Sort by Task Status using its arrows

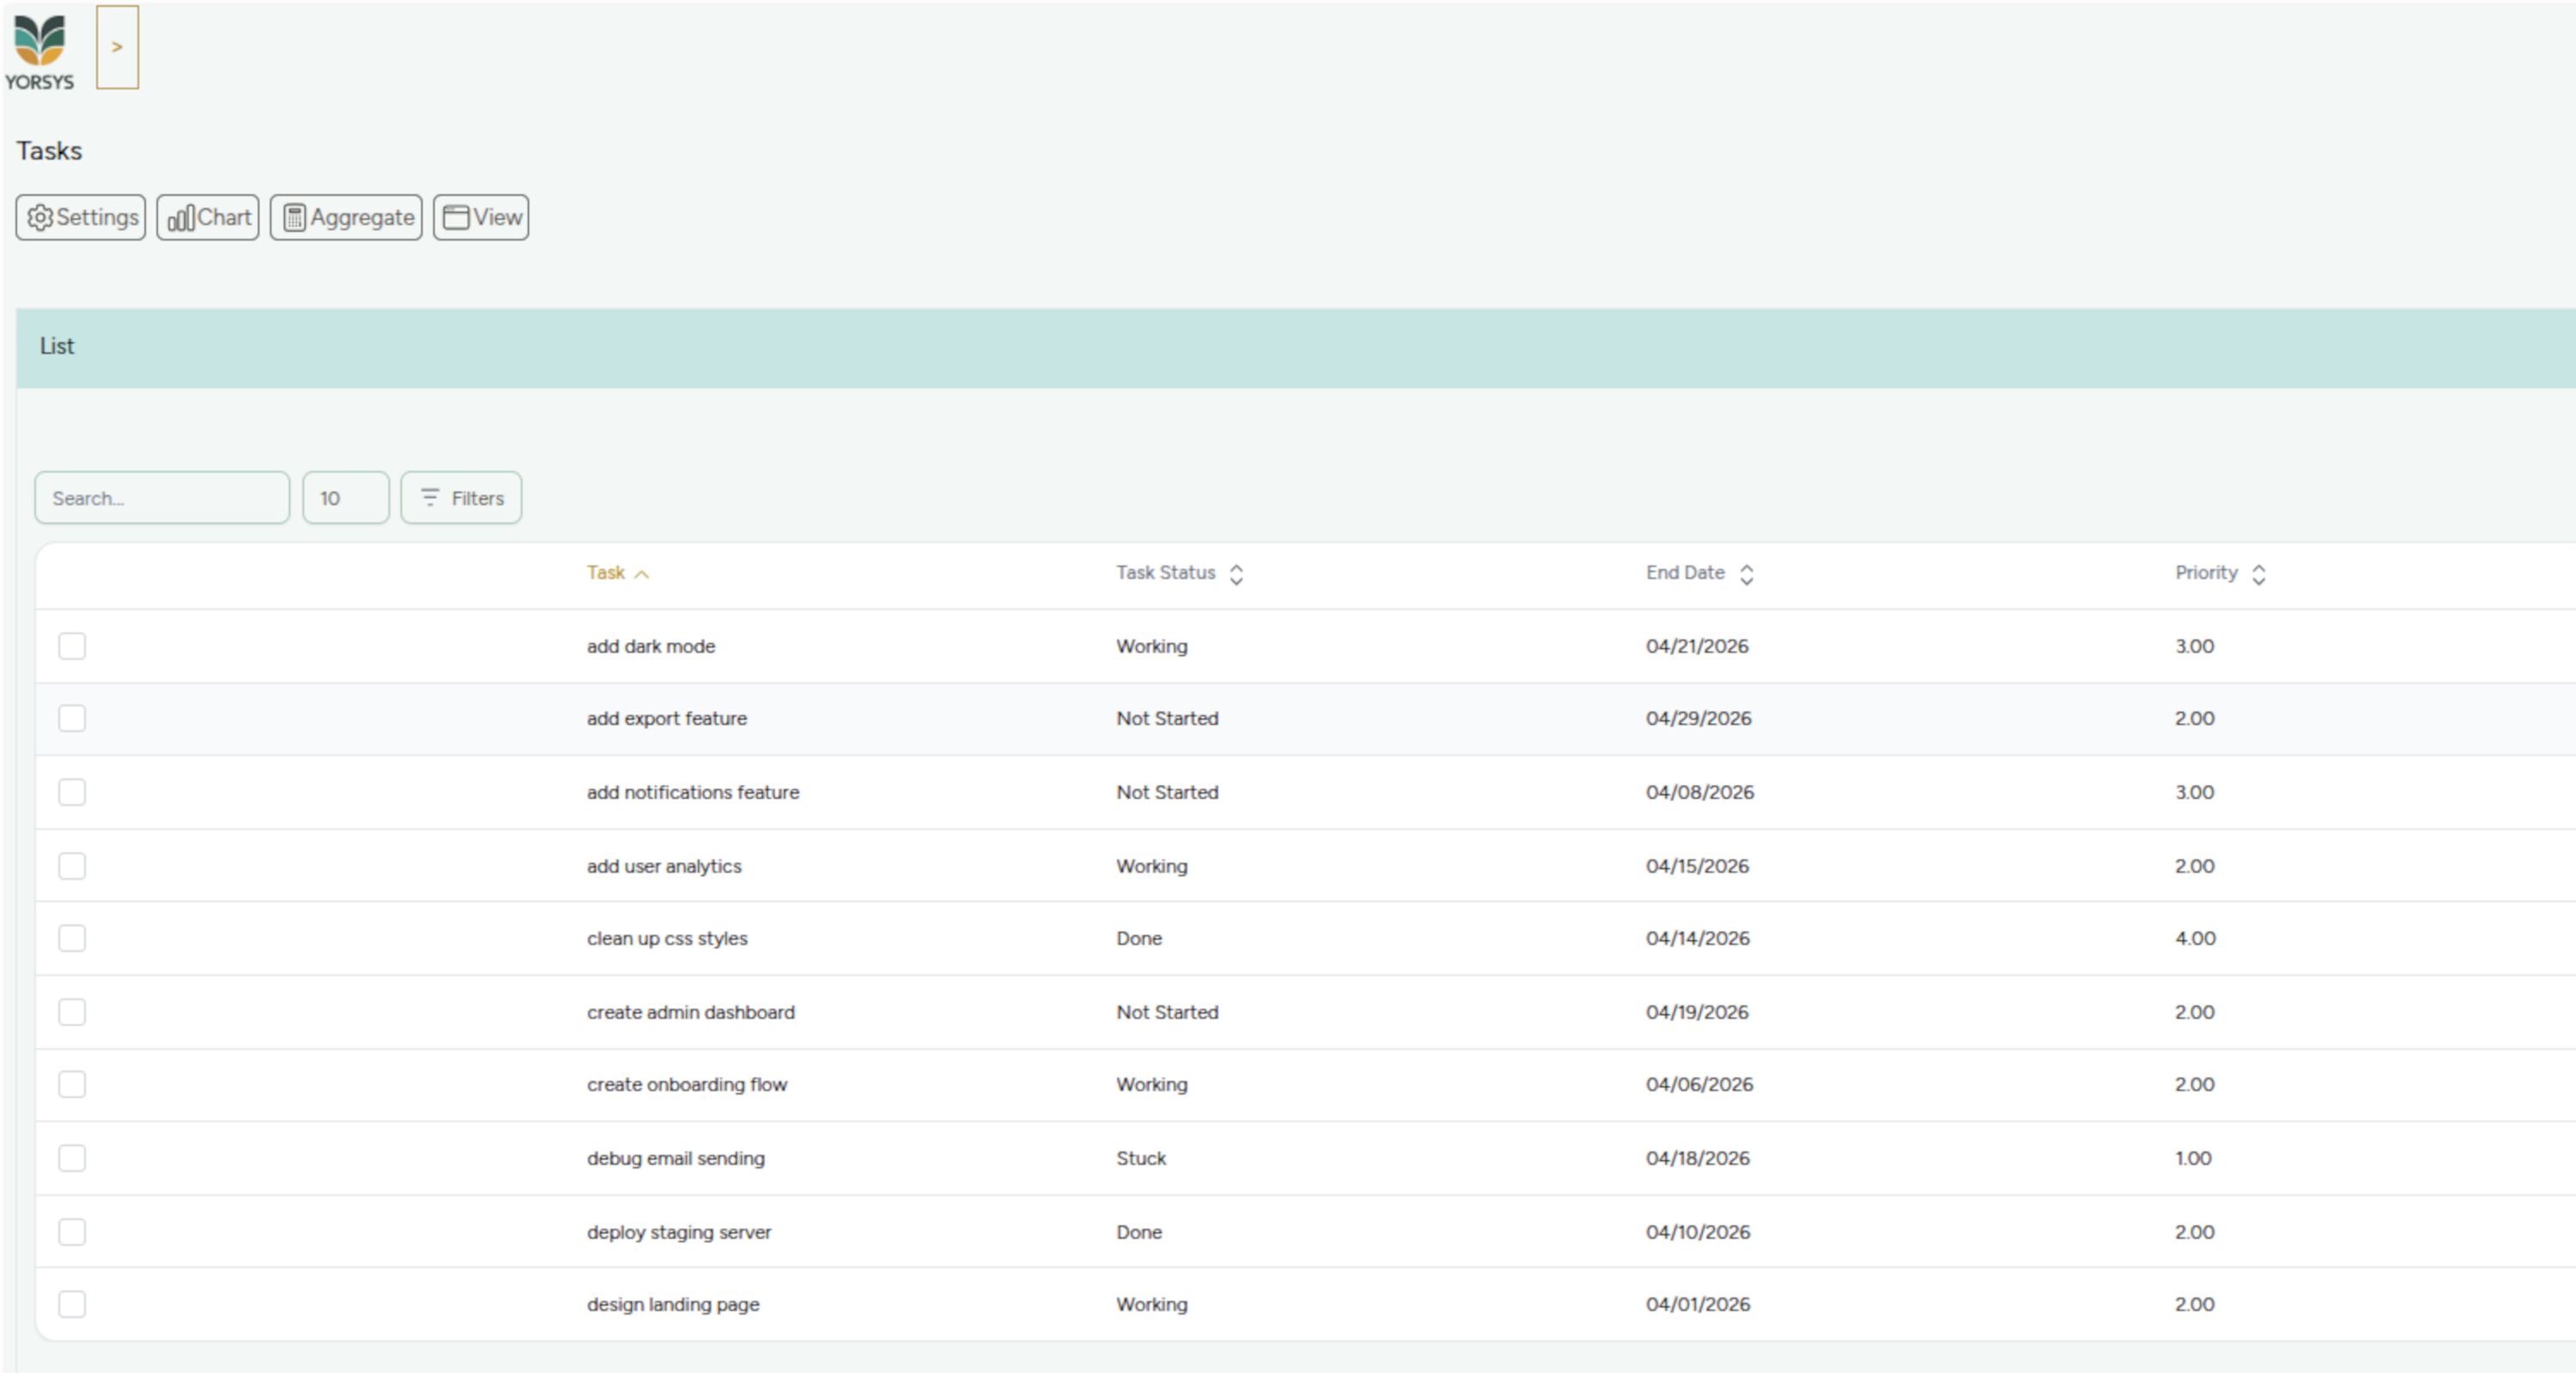[1236, 574]
